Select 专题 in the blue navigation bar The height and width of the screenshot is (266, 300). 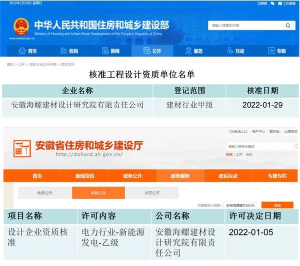click(277, 51)
